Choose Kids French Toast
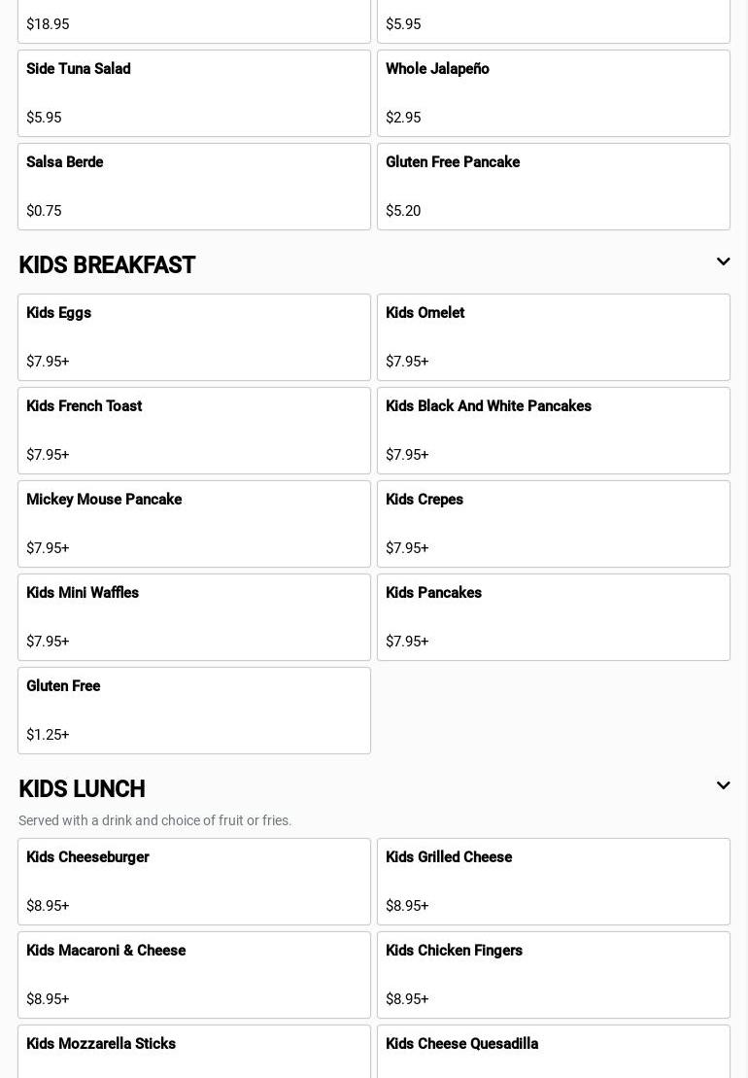Viewport: 748px width, 1078px height. pos(194,431)
